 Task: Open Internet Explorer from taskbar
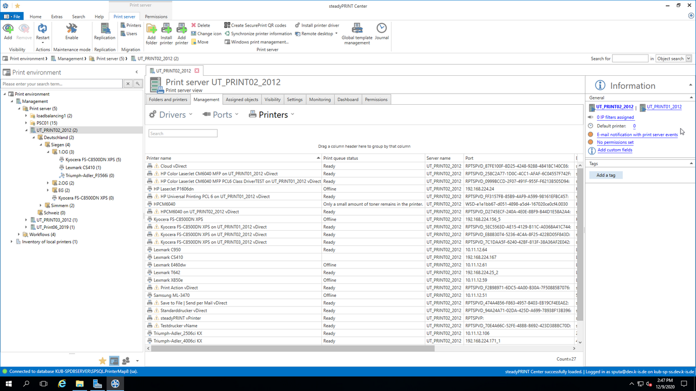tap(62, 384)
